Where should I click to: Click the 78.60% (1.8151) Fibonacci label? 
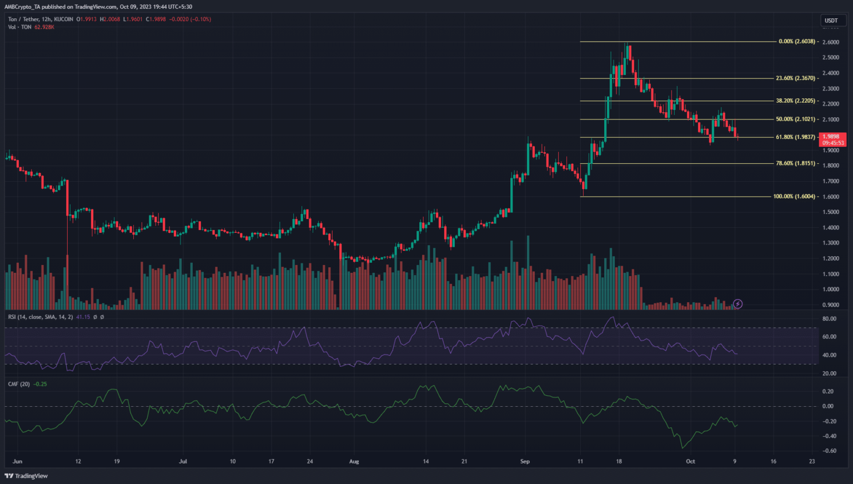[x=795, y=163]
